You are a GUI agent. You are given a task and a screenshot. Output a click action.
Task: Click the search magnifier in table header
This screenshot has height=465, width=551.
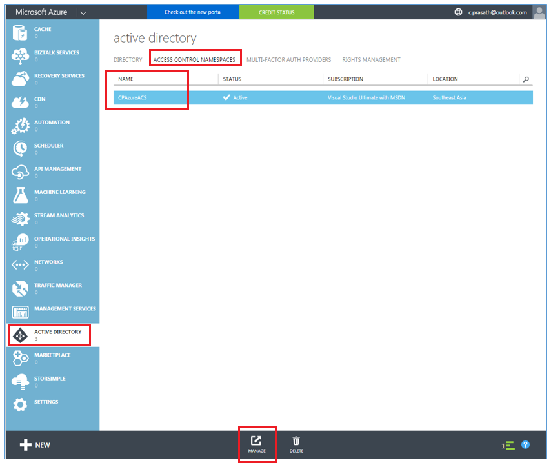click(x=526, y=79)
